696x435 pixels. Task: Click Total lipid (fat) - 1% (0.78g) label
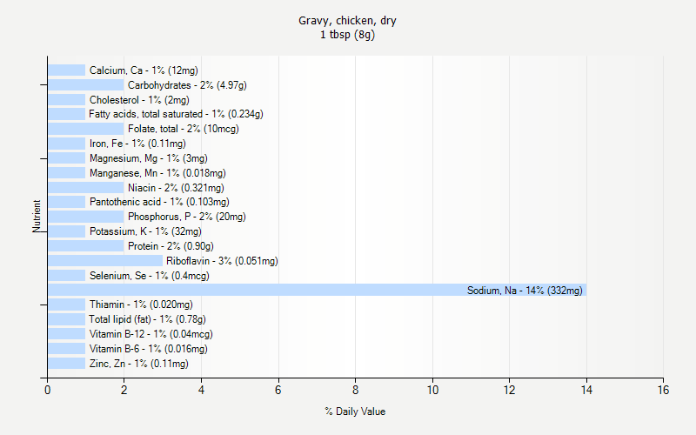point(147,319)
